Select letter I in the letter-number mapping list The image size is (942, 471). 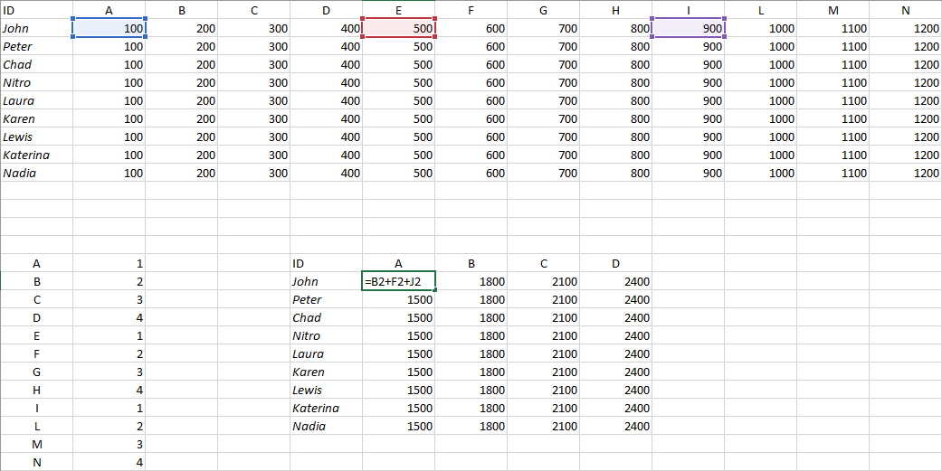36,408
